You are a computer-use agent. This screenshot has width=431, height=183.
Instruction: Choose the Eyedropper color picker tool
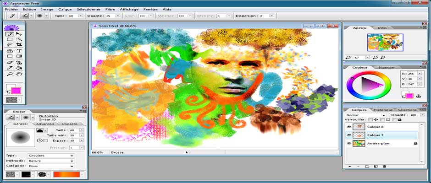[x=10, y=68]
